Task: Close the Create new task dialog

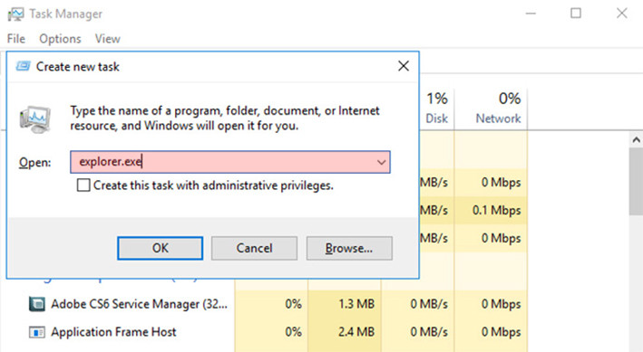Action: click(x=404, y=66)
